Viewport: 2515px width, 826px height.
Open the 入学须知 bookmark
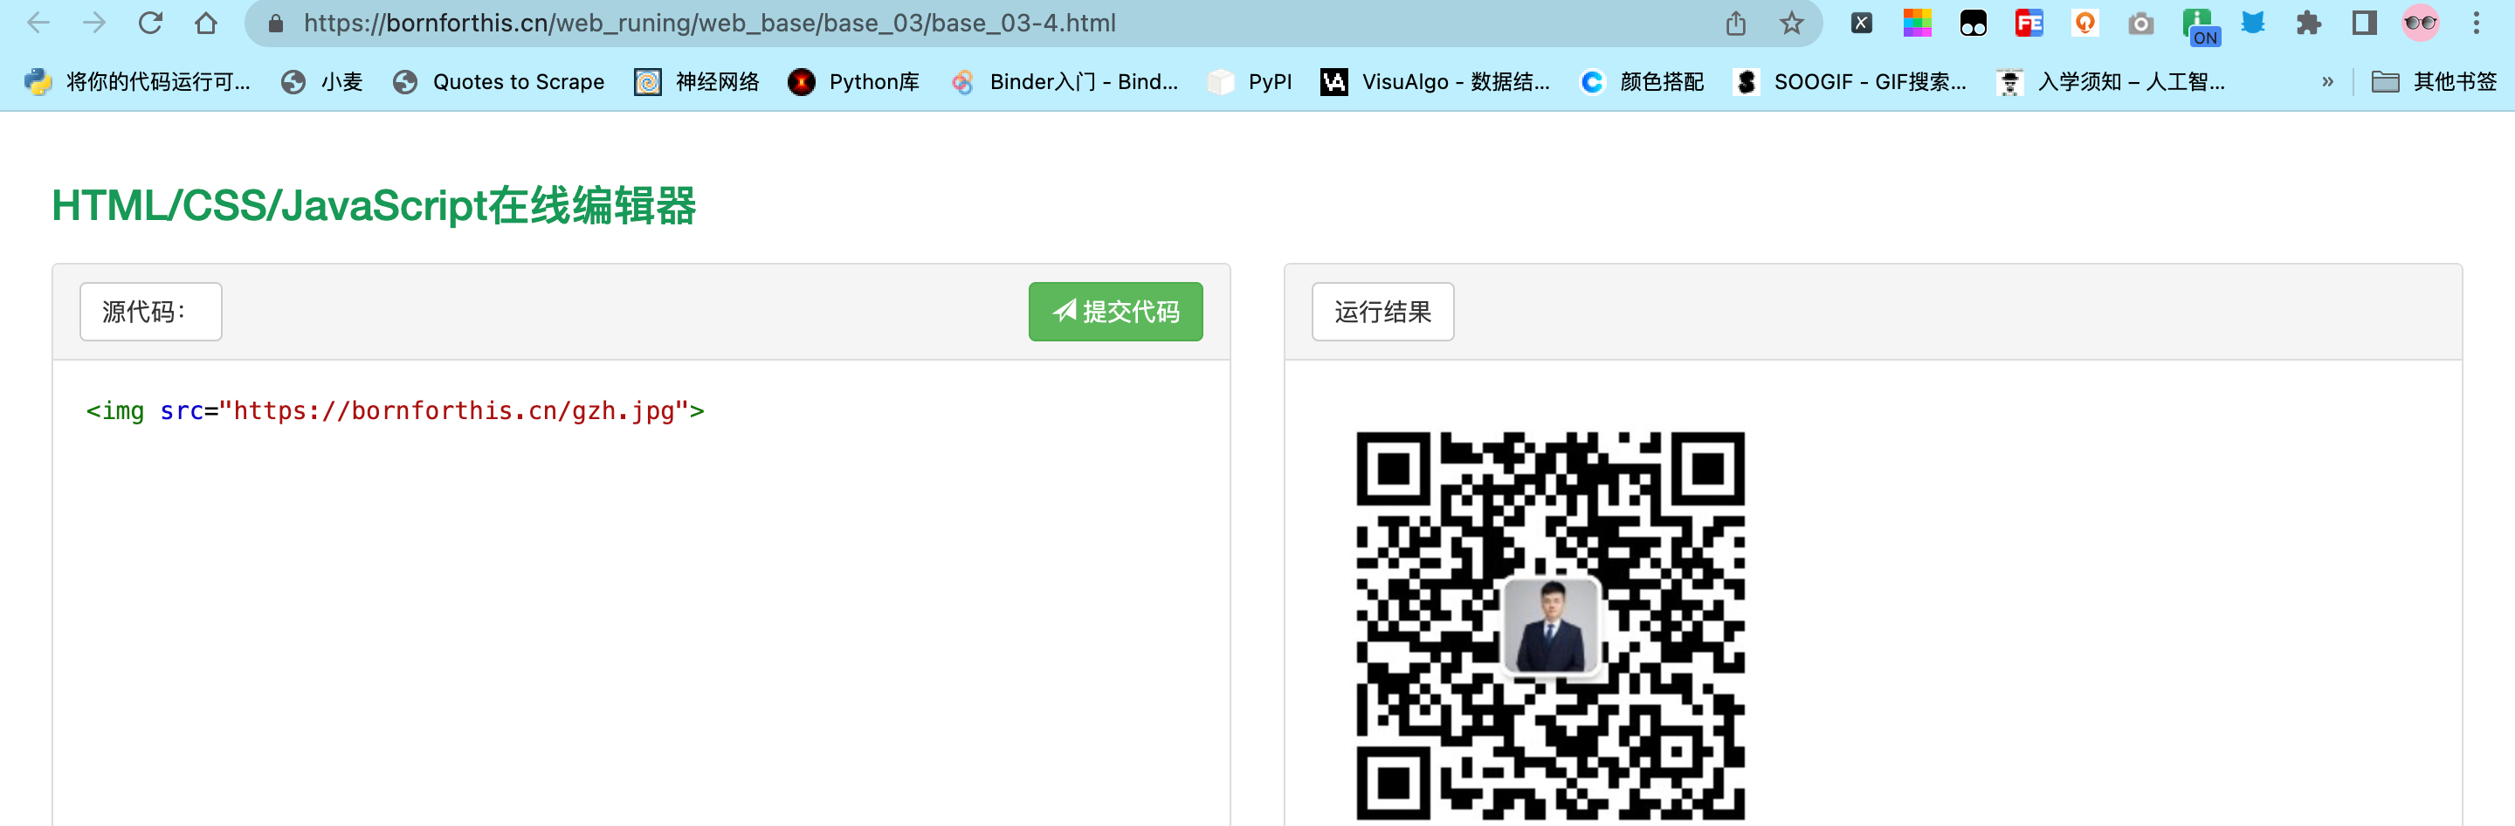2110,82
